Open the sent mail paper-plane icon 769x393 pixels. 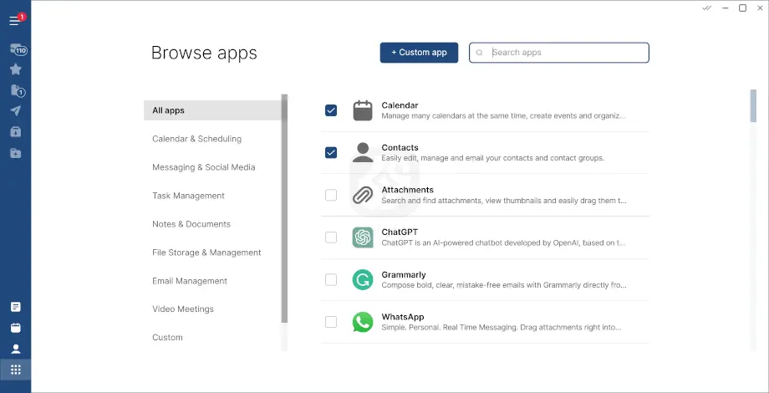tap(15, 110)
